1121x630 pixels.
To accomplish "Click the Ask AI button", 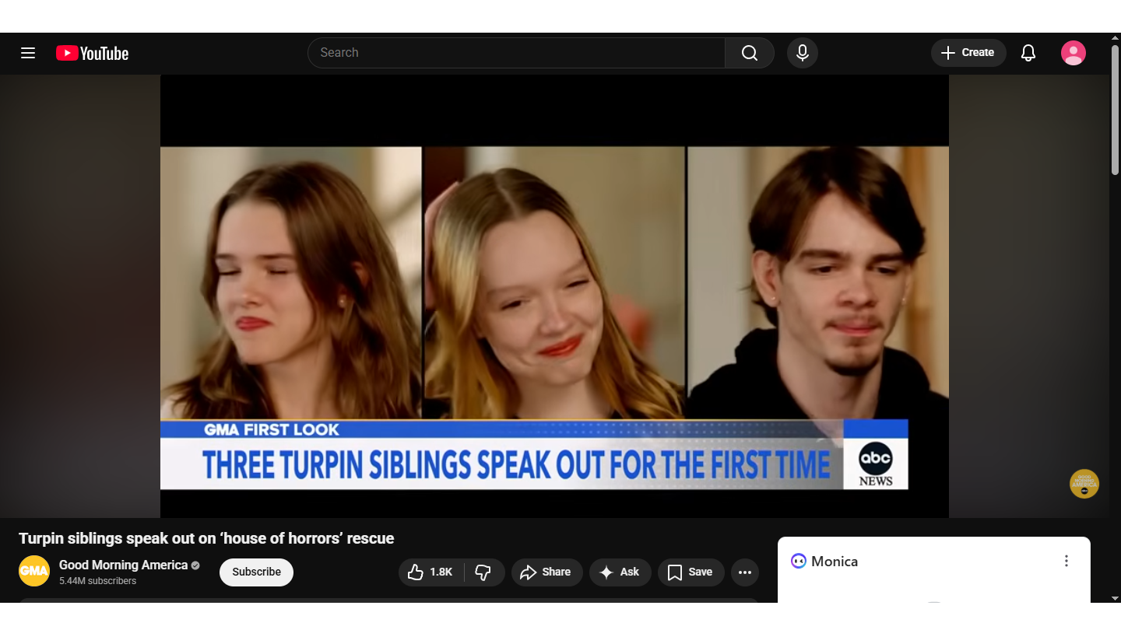I will click(x=620, y=572).
